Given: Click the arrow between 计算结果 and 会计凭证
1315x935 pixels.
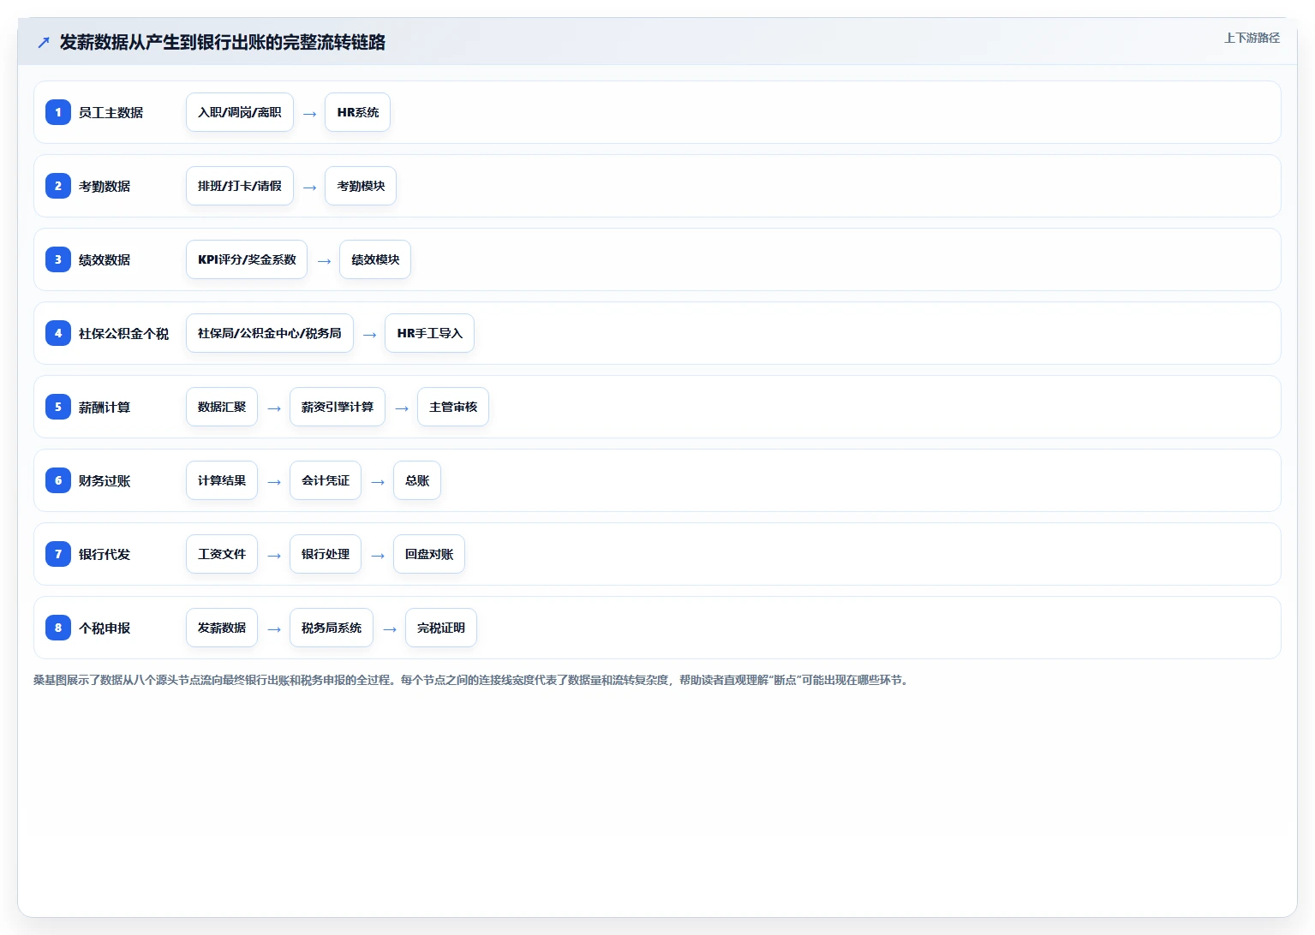Looking at the screenshot, I should 274,482.
